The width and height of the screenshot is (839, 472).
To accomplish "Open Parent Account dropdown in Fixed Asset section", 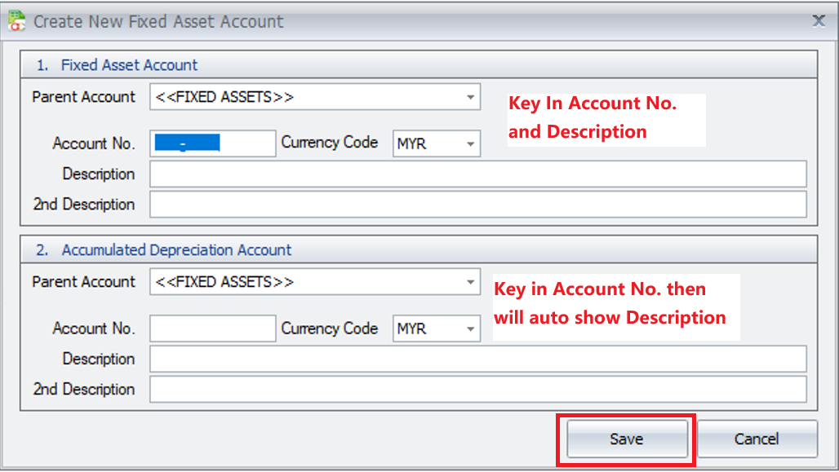I will (x=470, y=97).
